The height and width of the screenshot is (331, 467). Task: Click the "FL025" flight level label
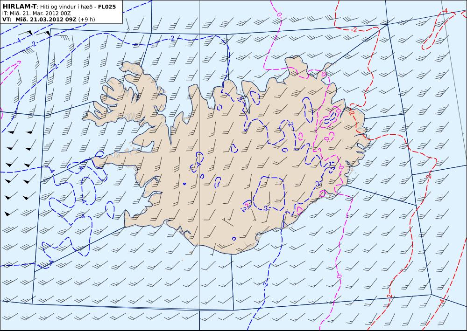click(x=107, y=7)
